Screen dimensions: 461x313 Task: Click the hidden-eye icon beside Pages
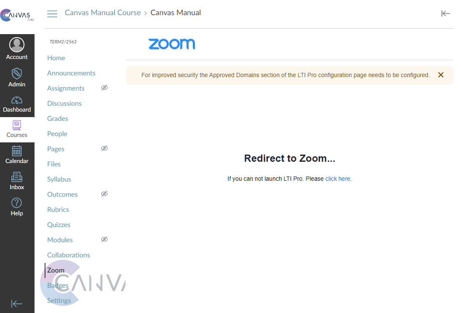point(104,148)
